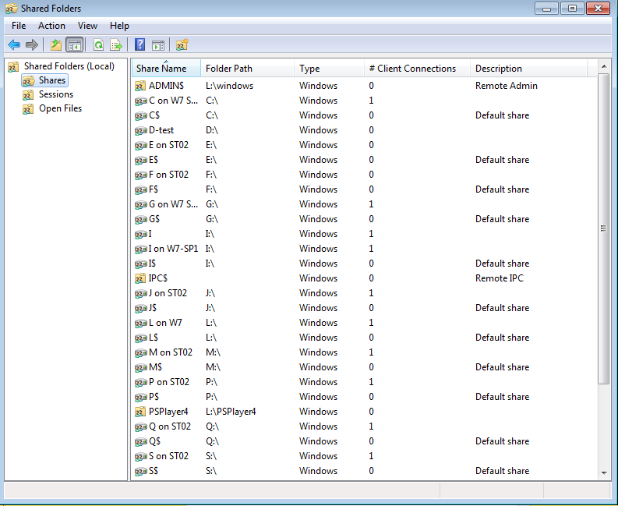Click the 'Remote IPC' description cell
618x506 pixels.
[x=500, y=278]
